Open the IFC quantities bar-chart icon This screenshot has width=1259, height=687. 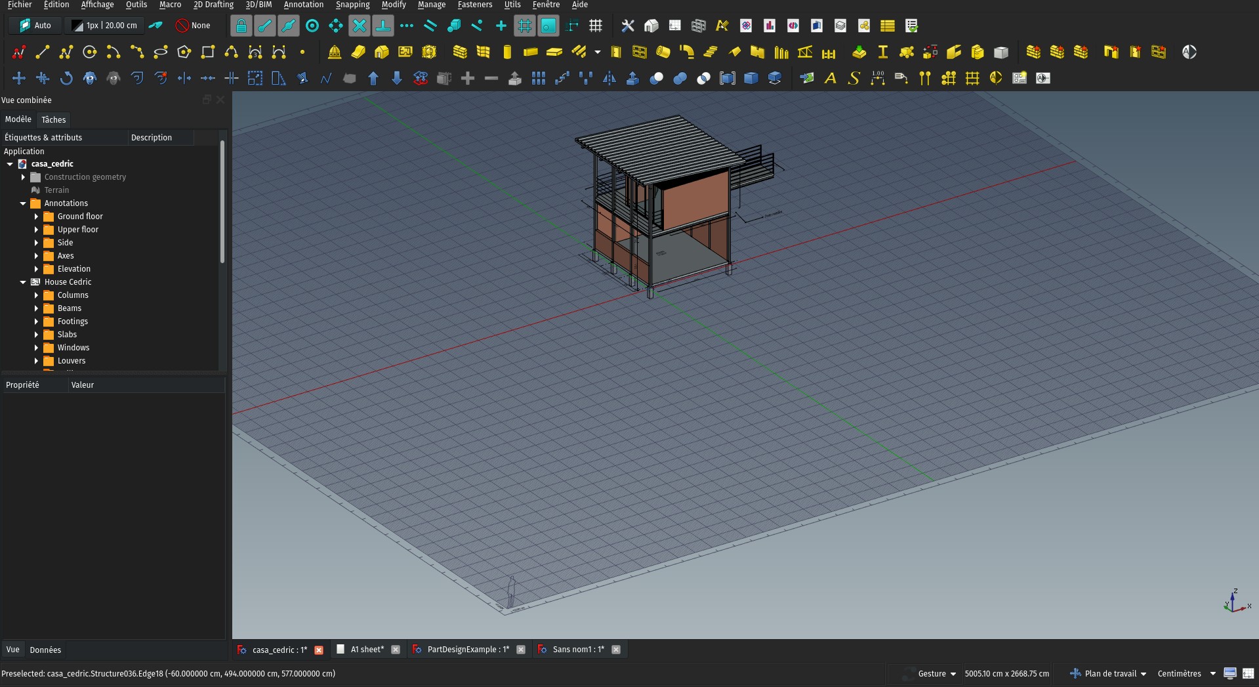(x=770, y=26)
